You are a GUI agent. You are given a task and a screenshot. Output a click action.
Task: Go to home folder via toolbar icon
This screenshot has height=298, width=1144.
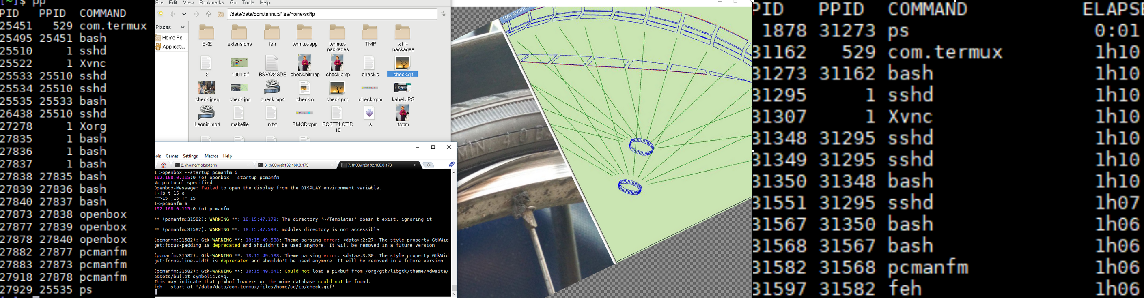(x=220, y=14)
